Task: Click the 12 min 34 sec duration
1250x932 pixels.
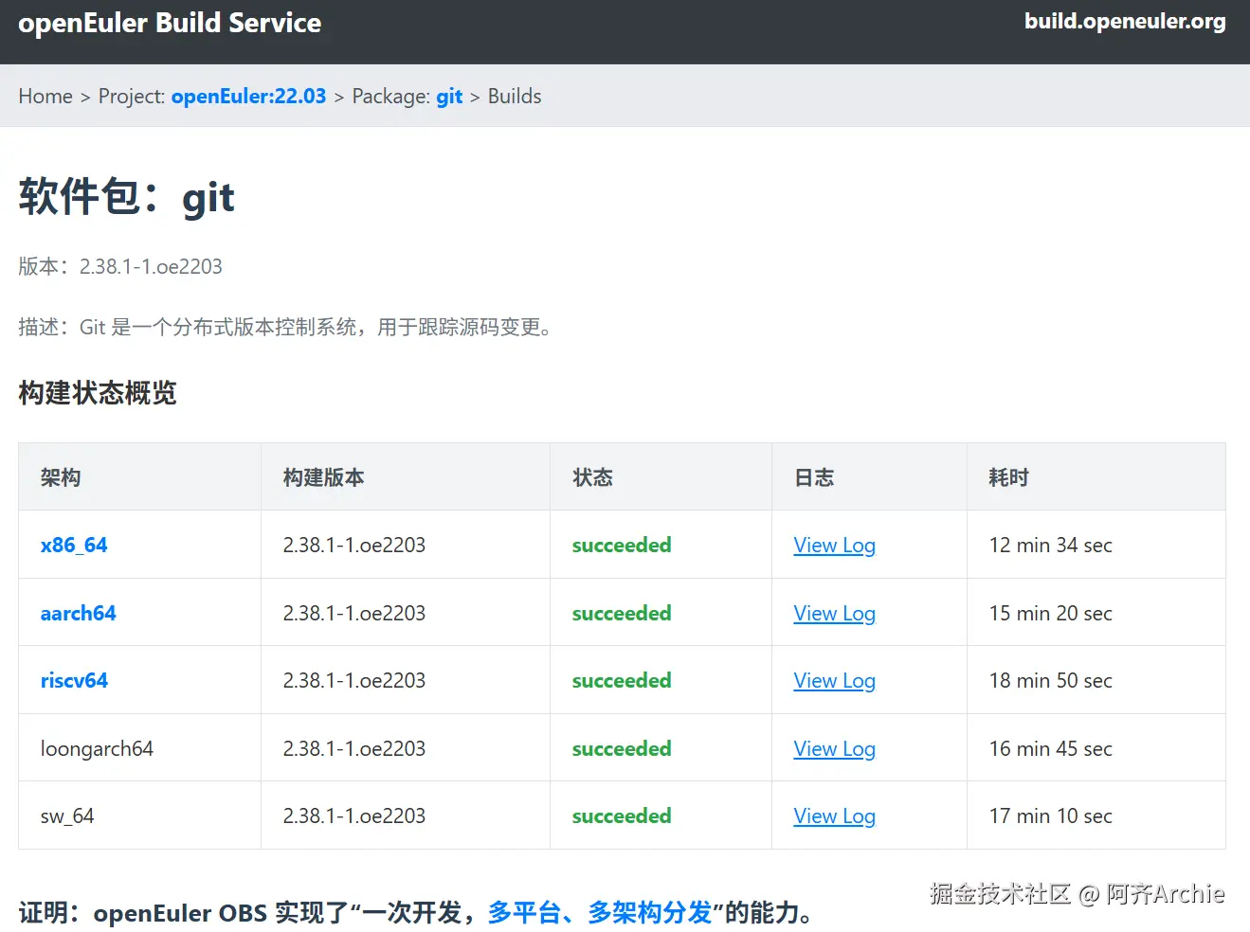Action: 1050,546
